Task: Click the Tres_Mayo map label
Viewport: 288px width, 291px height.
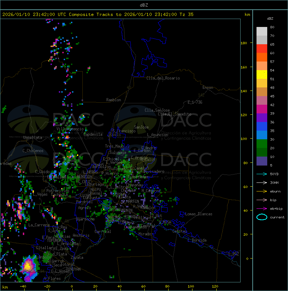Action: 114,146
